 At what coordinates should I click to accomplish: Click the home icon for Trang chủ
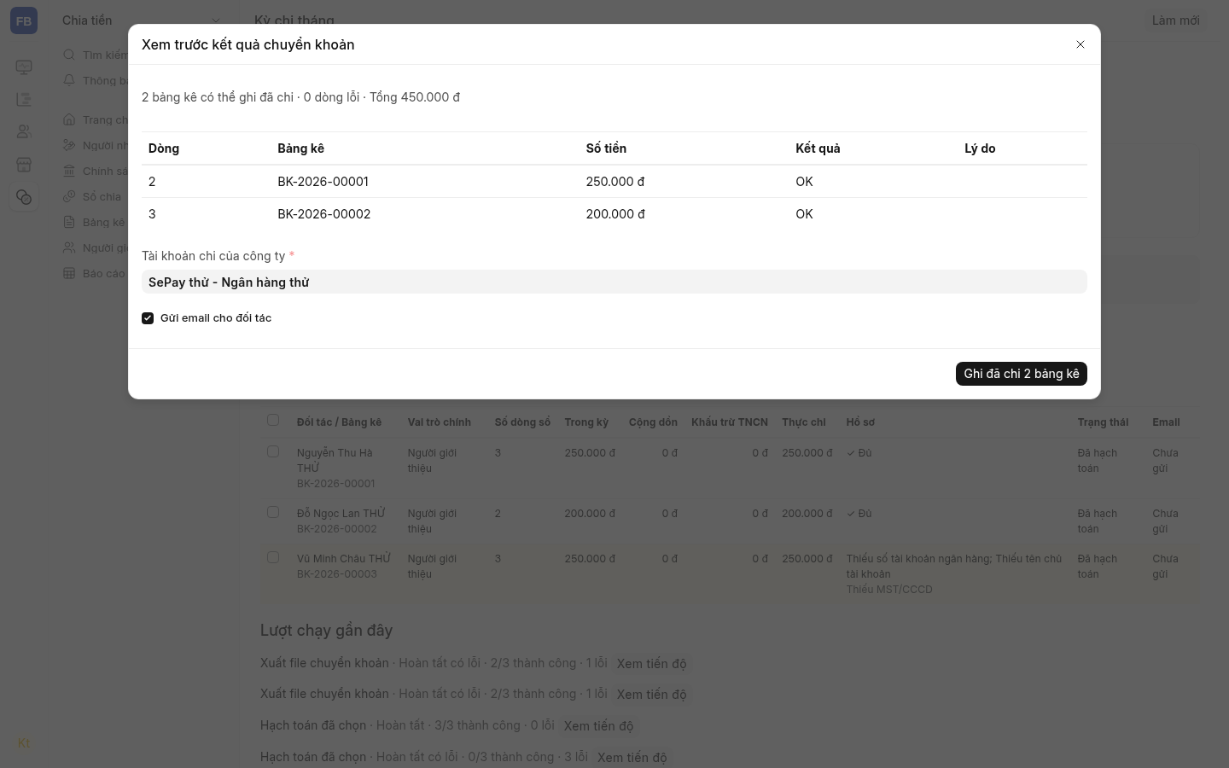click(69, 119)
